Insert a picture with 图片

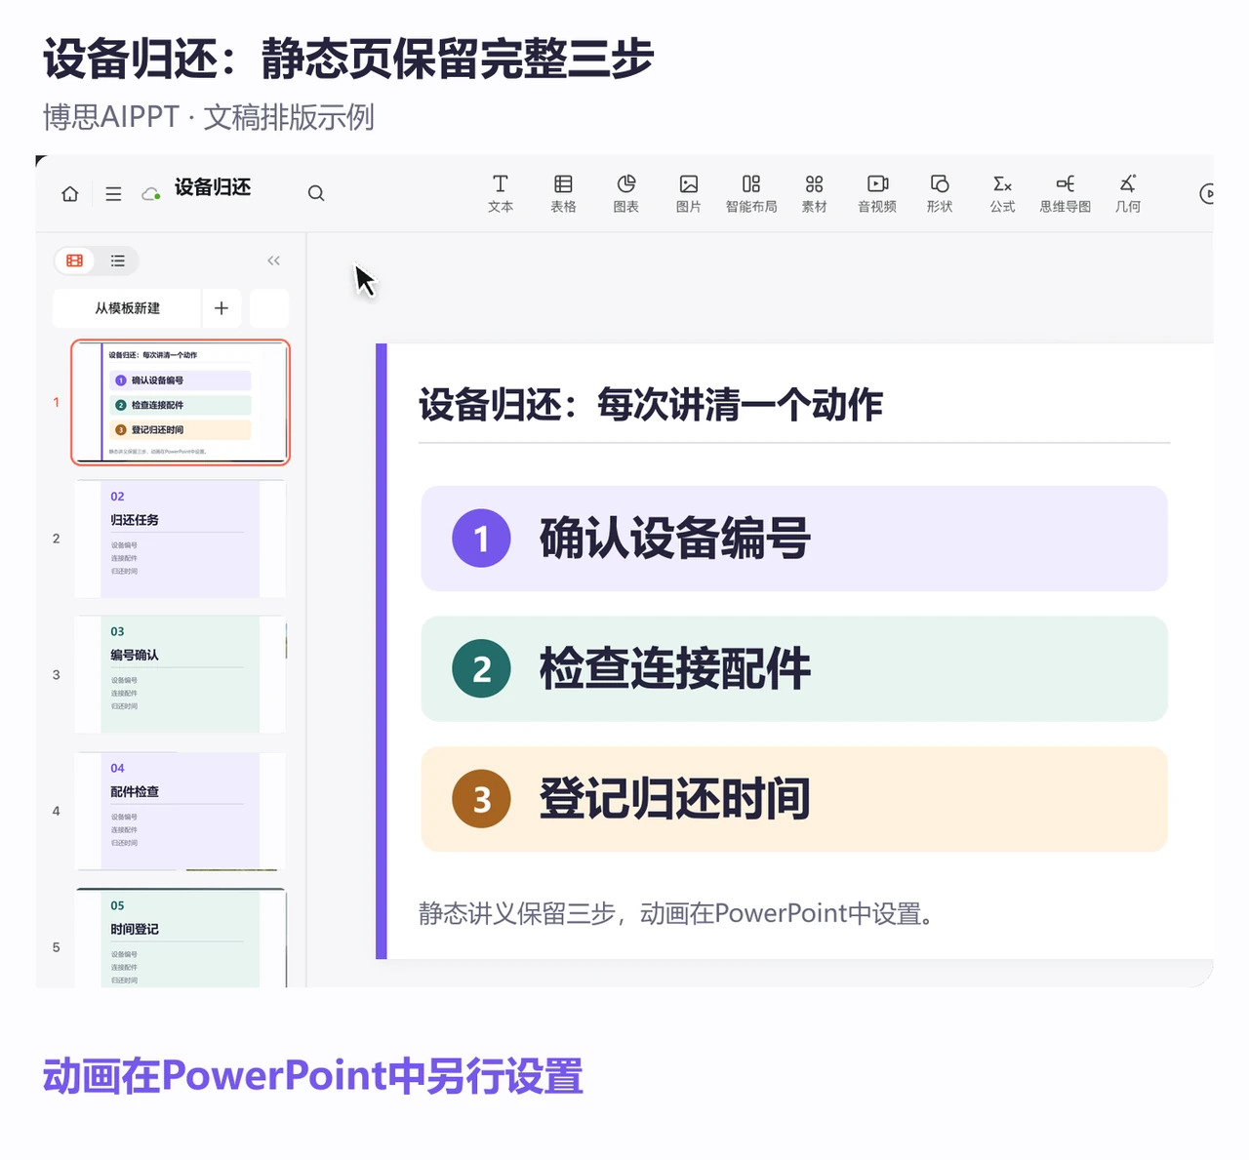[x=689, y=193]
